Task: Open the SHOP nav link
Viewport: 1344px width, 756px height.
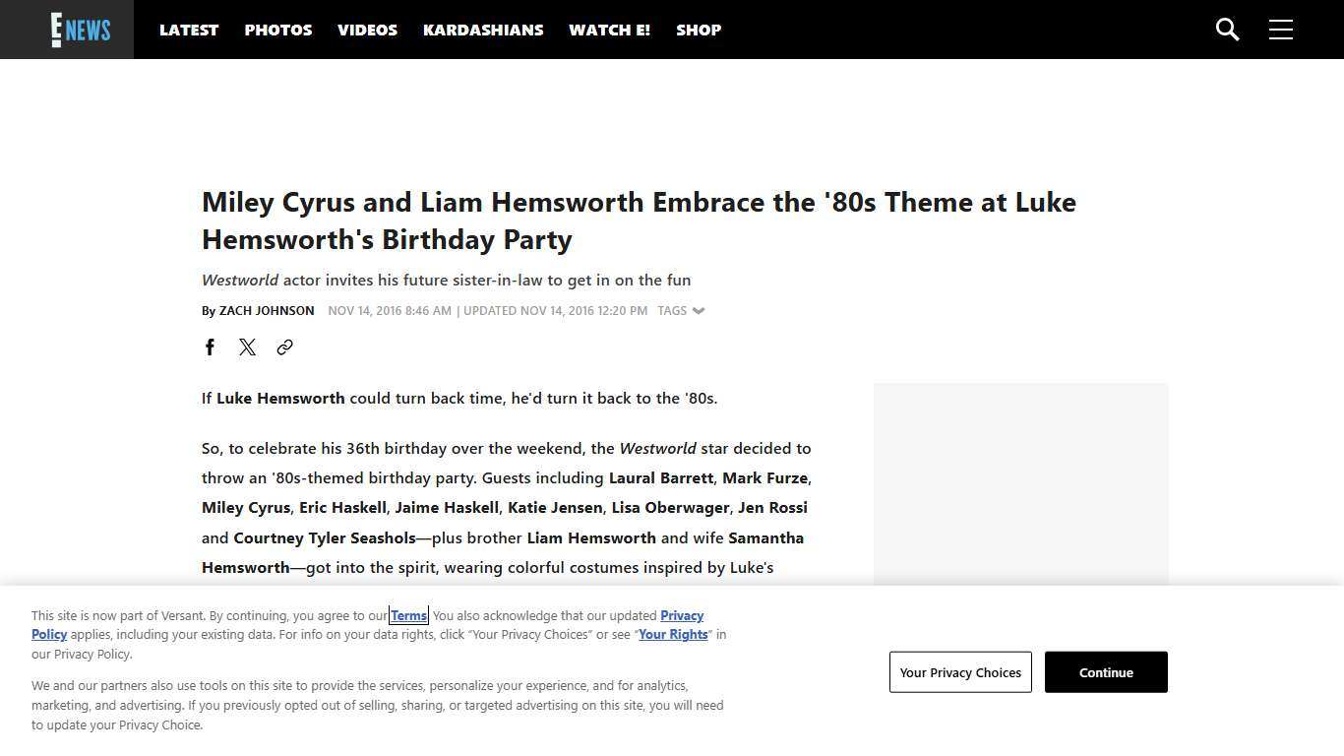Action: 699,30
